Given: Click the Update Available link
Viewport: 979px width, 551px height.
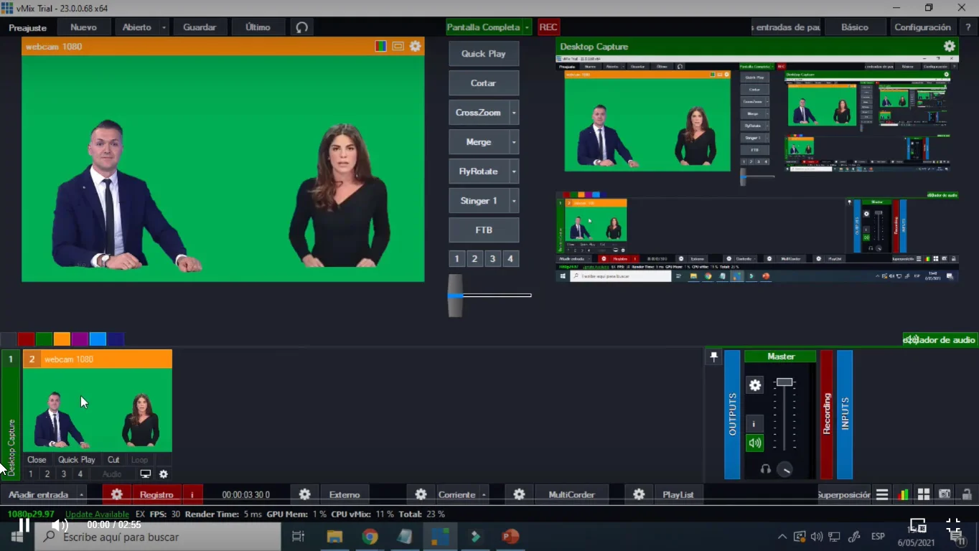Looking at the screenshot, I should tap(97, 514).
